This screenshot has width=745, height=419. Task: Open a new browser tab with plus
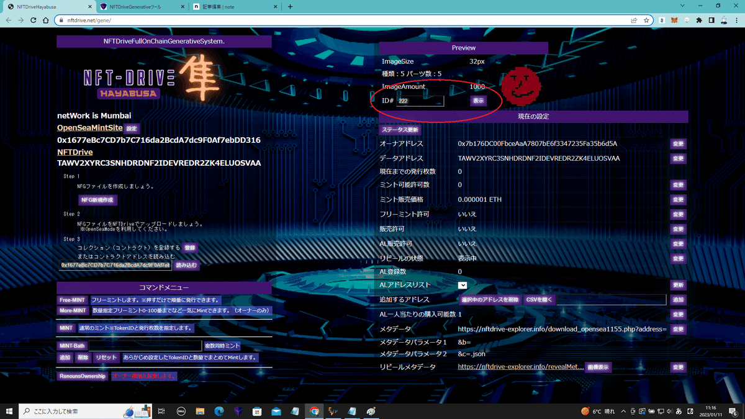click(290, 6)
